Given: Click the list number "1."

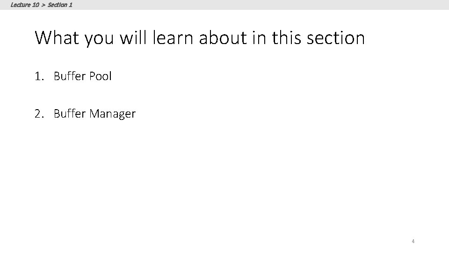Looking at the screenshot, I should click(x=39, y=76).
